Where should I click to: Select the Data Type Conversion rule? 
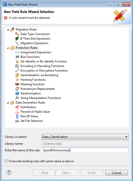[35, 34]
